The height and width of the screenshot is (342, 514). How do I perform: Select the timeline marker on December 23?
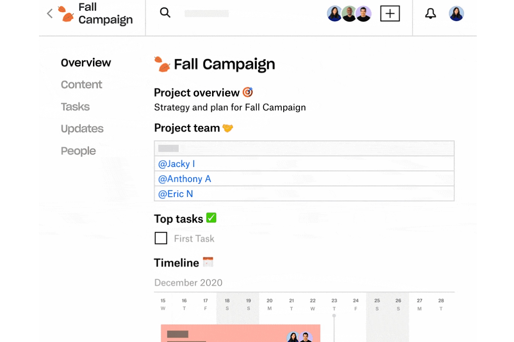[x=334, y=315]
